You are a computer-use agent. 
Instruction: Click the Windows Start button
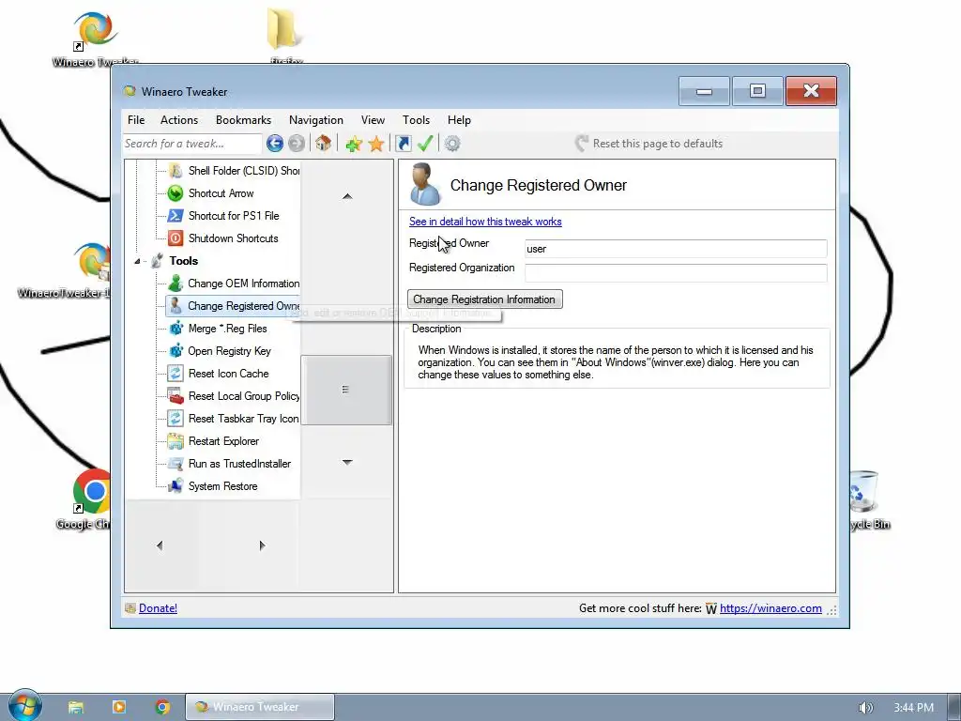(24, 706)
